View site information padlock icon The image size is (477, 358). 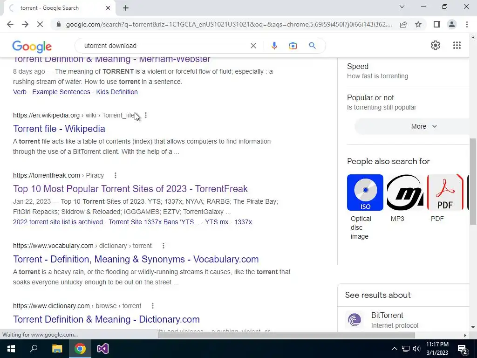[x=59, y=24]
